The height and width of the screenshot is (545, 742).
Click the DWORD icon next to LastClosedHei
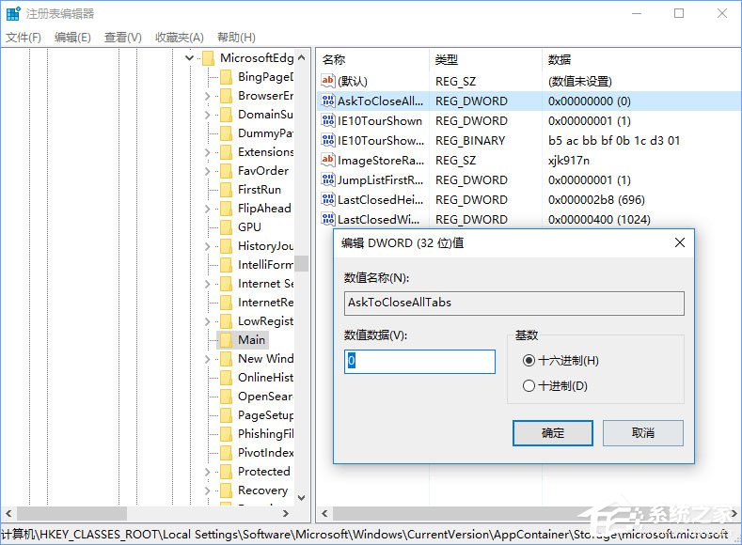tap(328, 199)
